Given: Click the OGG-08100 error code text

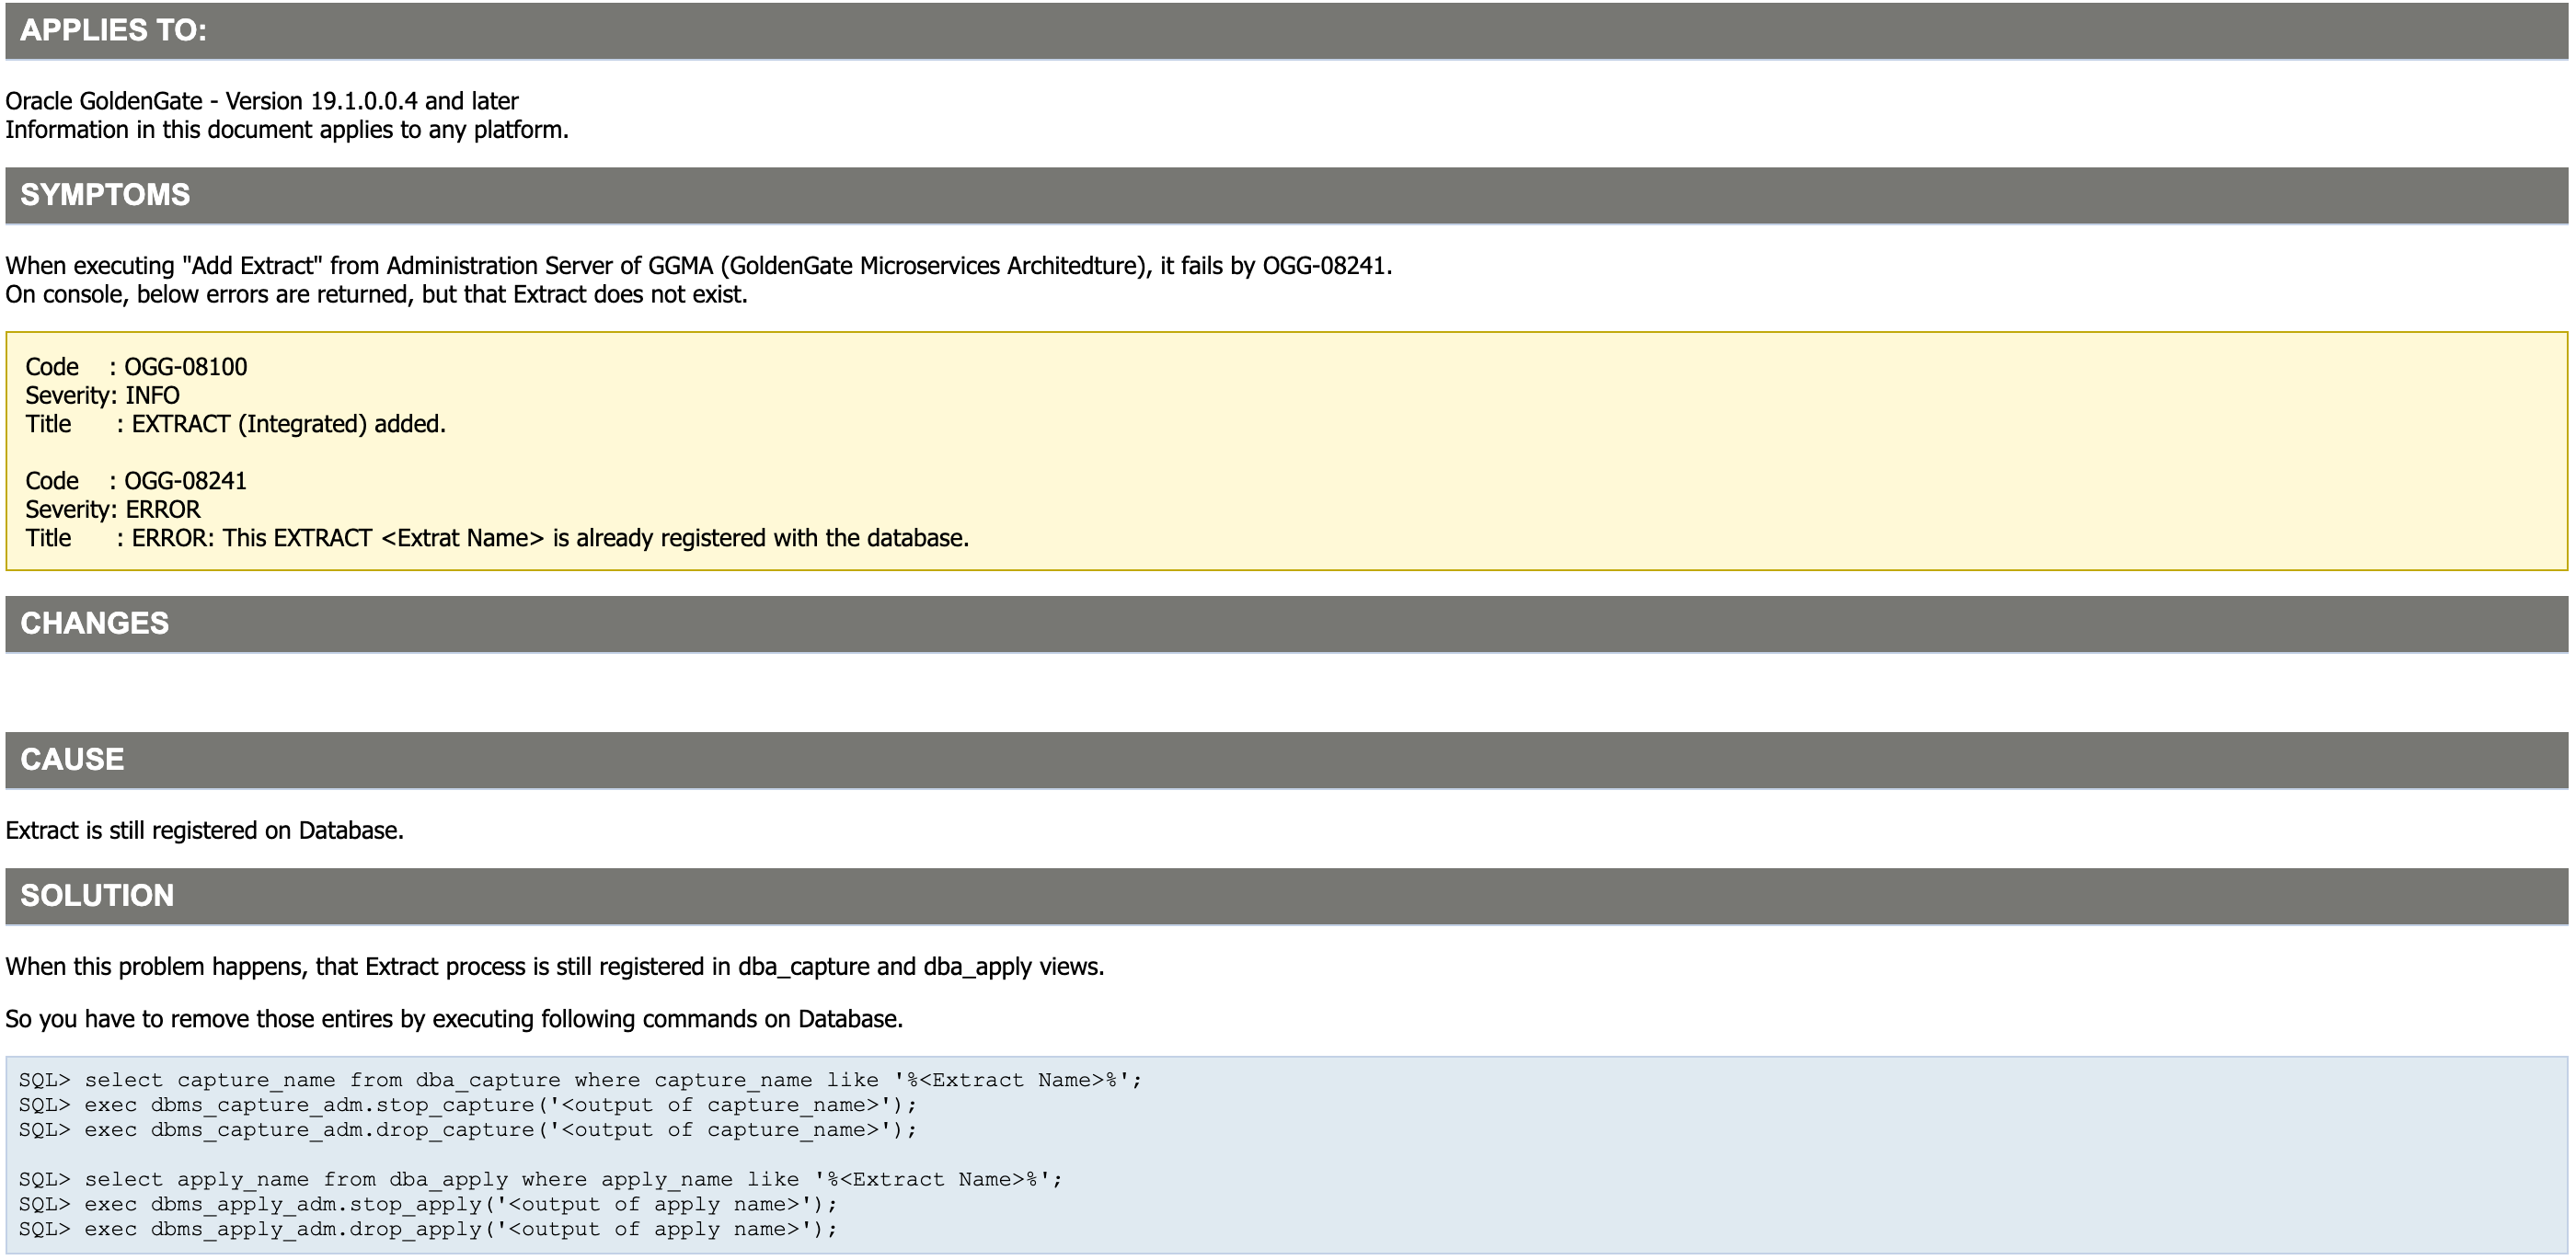Looking at the screenshot, I should click(185, 367).
